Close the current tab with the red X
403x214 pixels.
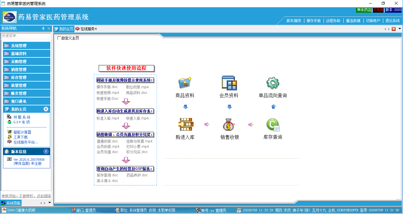(394, 29)
